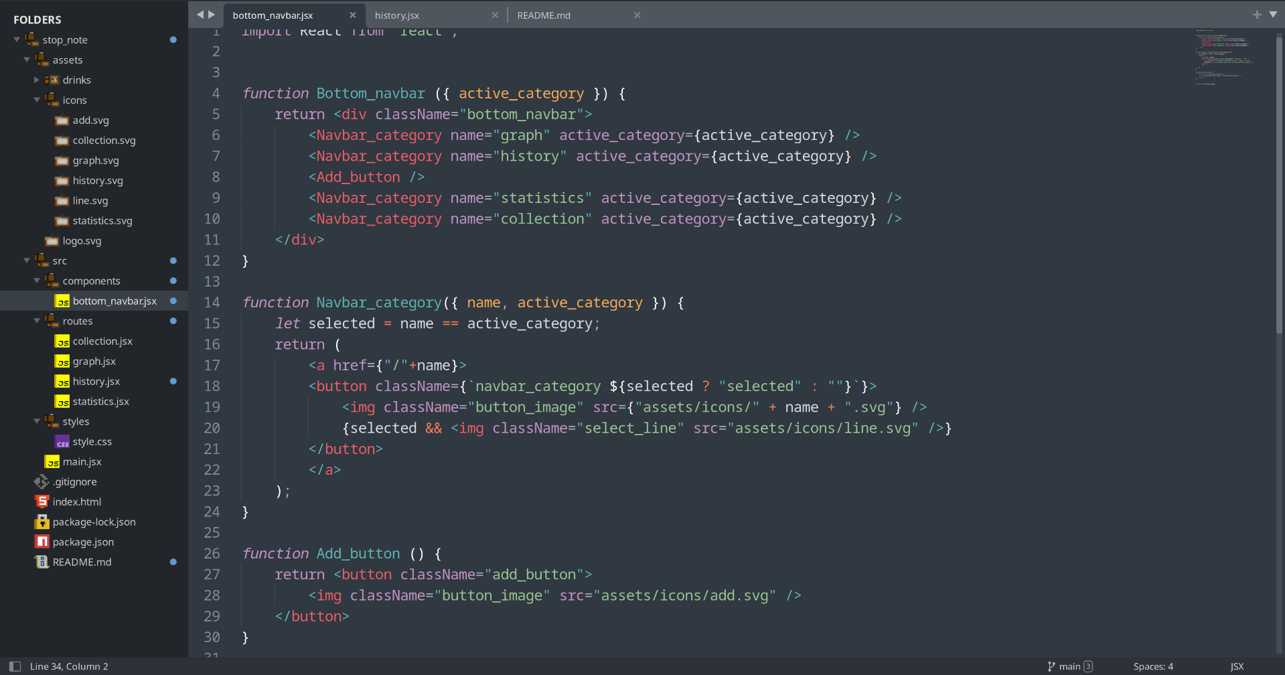Collapse the src folder
The width and height of the screenshot is (1285, 675).
coord(27,260)
